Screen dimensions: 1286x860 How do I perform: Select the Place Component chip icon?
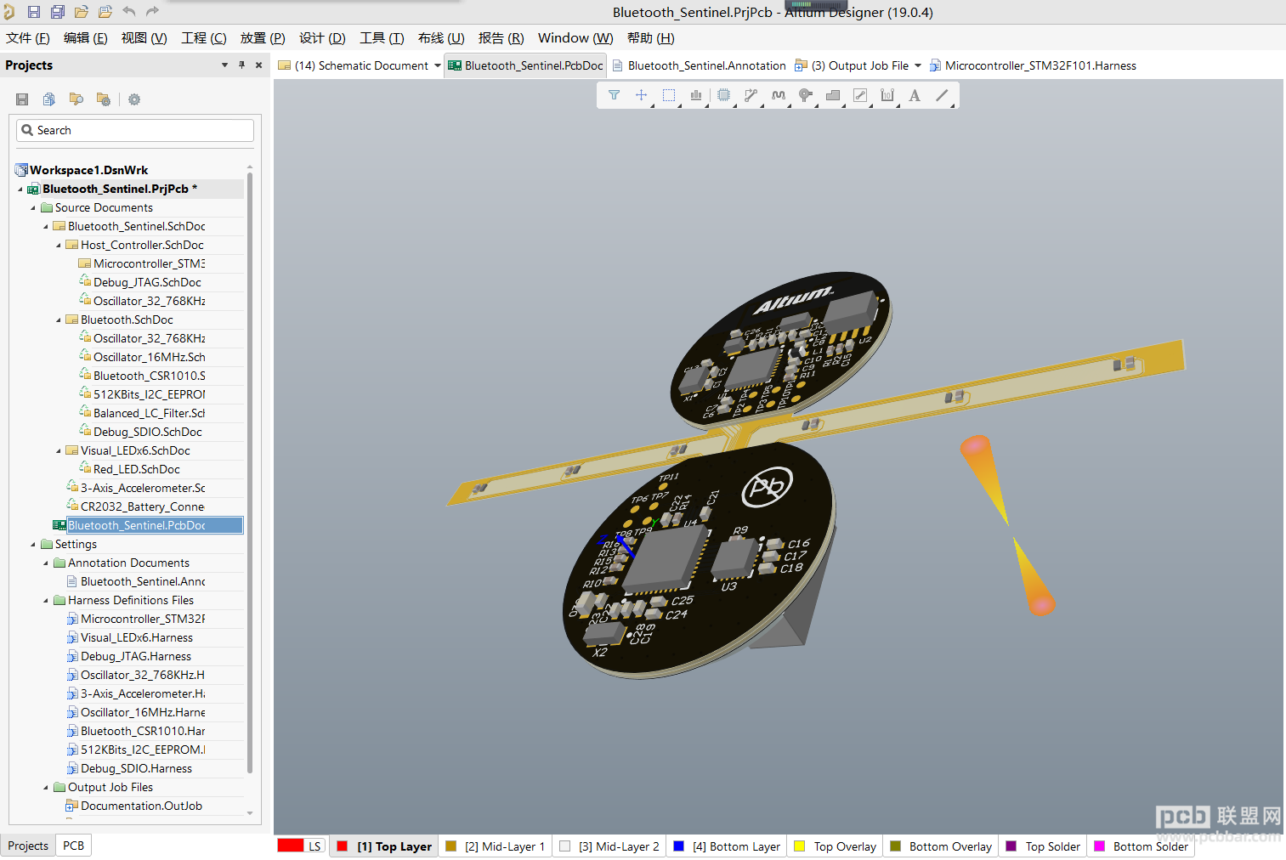click(x=723, y=95)
